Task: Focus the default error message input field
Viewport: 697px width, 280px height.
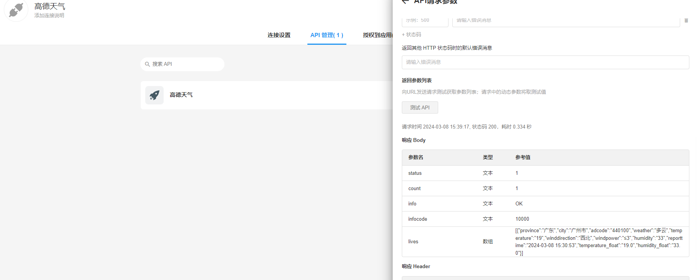Action: tap(545, 62)
